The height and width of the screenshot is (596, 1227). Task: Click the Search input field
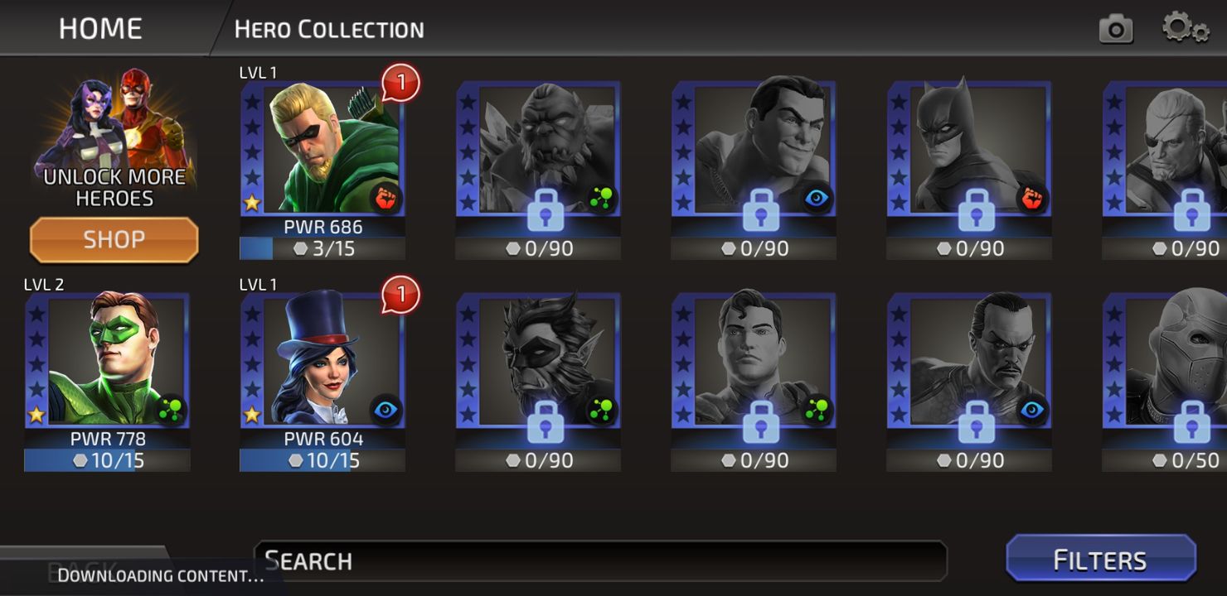coord(601,561)
